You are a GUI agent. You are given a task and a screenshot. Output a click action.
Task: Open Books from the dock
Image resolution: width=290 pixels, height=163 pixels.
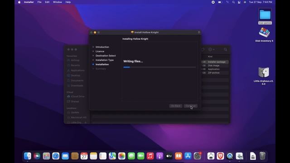(x=179, y=156)
